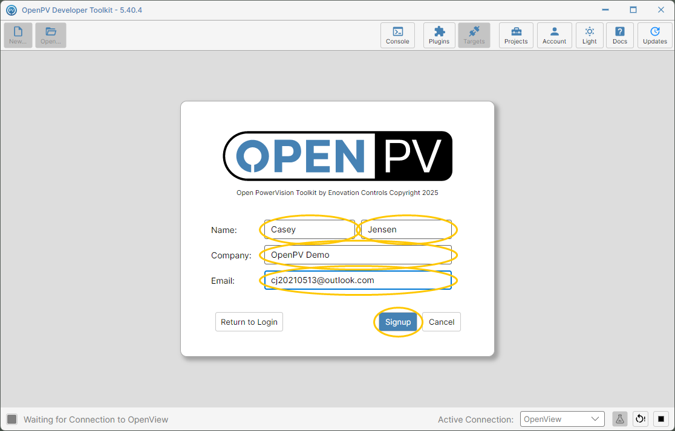Click the OpenPV app icon in title bar
Screen dimensions: 675x431
click(11, 10)
